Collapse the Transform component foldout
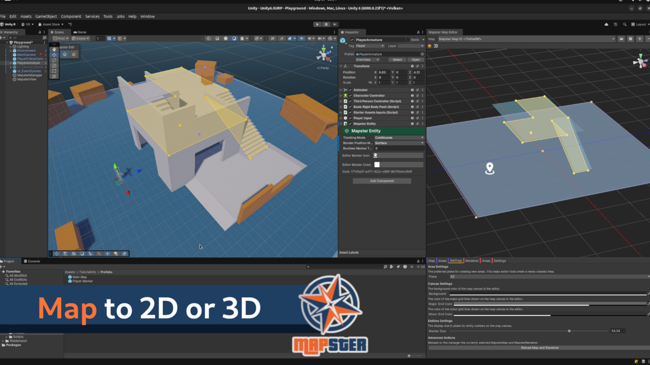 (x=341, y=66)
